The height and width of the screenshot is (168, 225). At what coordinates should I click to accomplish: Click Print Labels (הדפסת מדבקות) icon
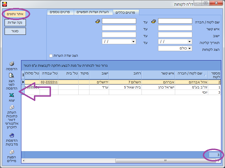click(12, 135)
